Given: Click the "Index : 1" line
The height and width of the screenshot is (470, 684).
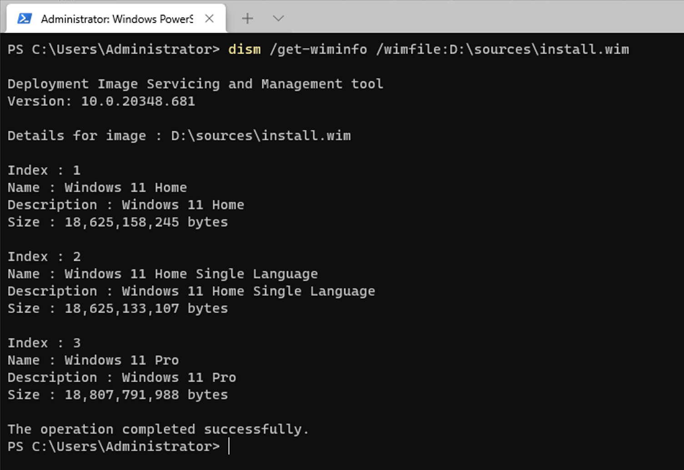Looking at the screenshot, I should tap(44, 170).
